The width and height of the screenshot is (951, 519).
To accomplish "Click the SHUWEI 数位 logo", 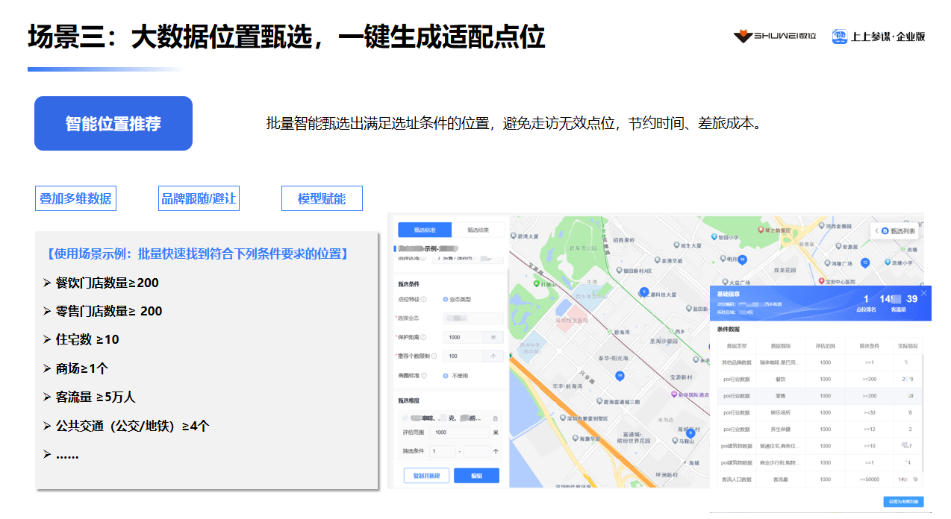I will click(775, 36).
